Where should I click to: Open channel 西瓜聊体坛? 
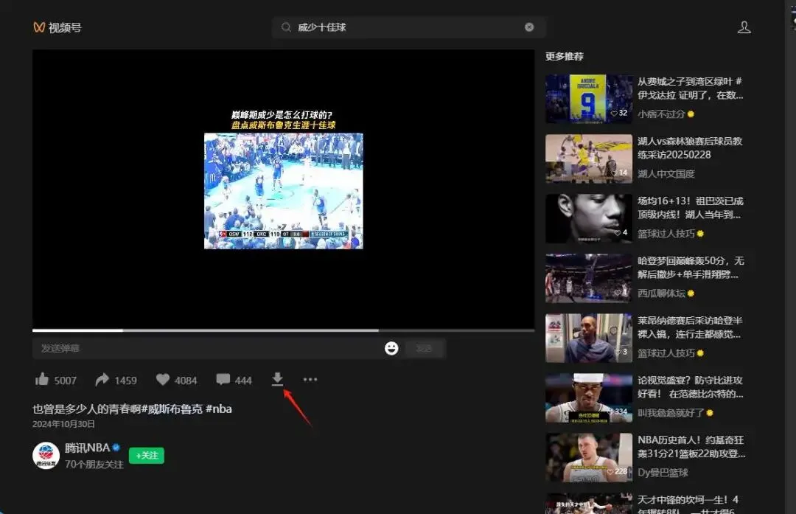point(661,294)
